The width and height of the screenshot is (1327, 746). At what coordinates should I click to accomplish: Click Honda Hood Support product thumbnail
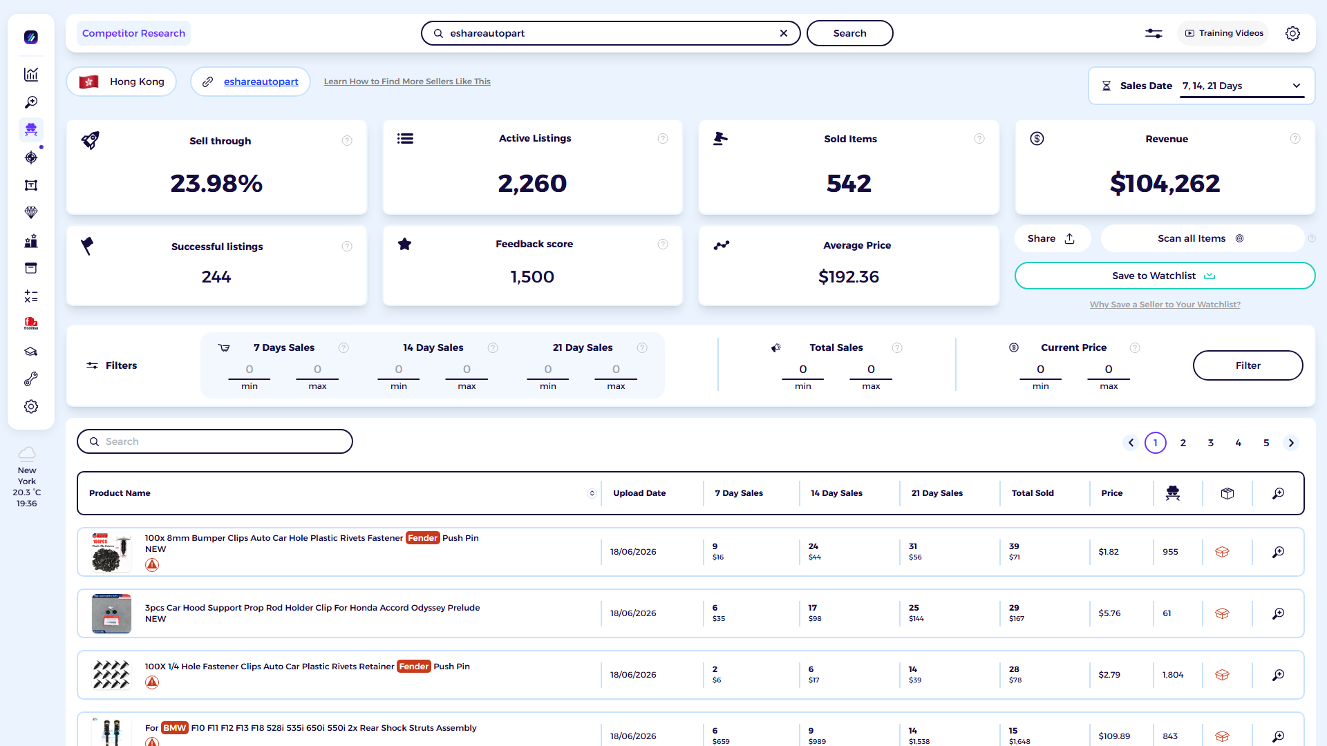pyautogui.click(x=111, y=613)
